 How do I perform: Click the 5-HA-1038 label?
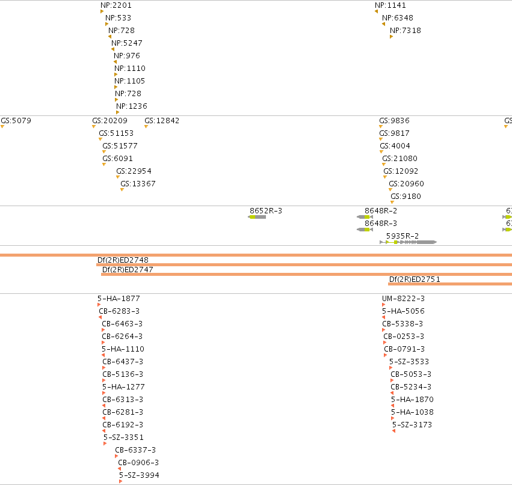[x=412, y=412]
